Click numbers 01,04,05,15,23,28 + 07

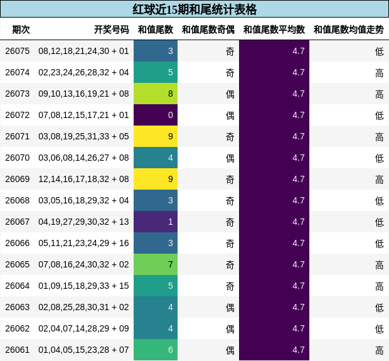pos(83,350)
